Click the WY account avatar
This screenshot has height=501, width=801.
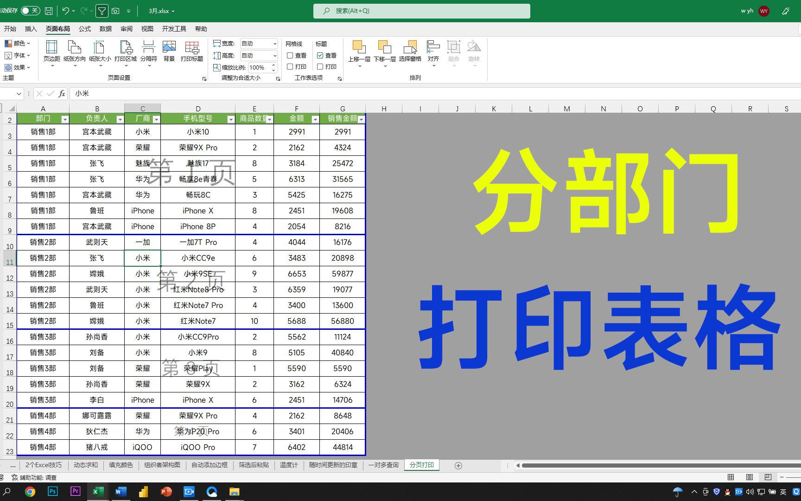pyautogui.click(x=764, y=11)
